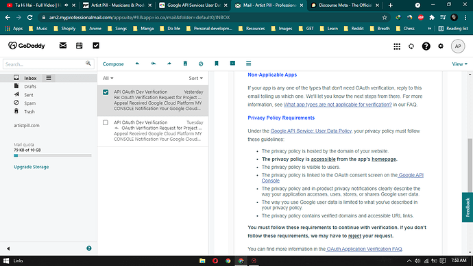The height and width of the screenshot is (266, 473).
Task: Click the email body vertical scrollbar
Action: click(x=470, y=165)
